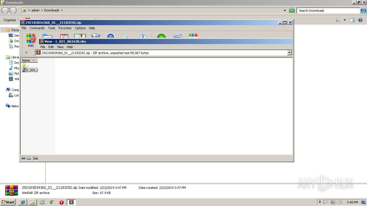Go back in Explorer Downloads window
The height and width of the screenshot is (206, 367).
5,11
